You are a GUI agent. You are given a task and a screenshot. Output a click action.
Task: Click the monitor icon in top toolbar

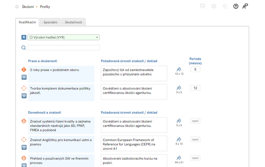pos(202,6)
